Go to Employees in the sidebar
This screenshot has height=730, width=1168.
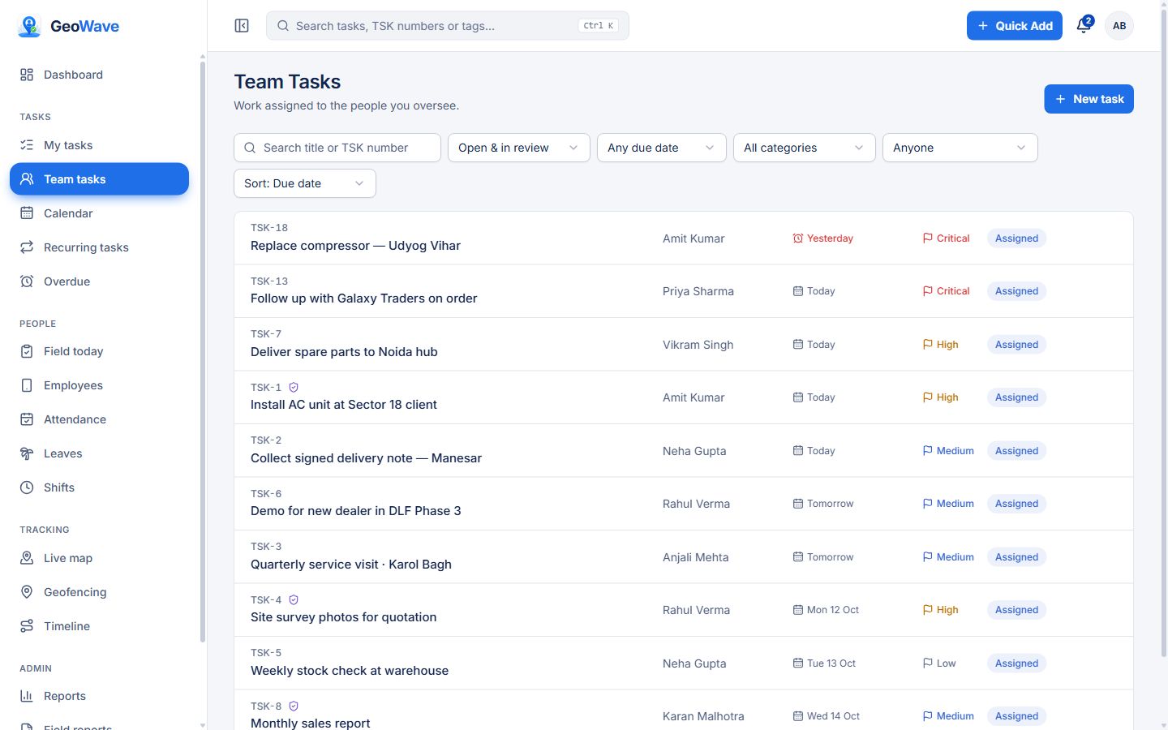click(x=99, y=385)
